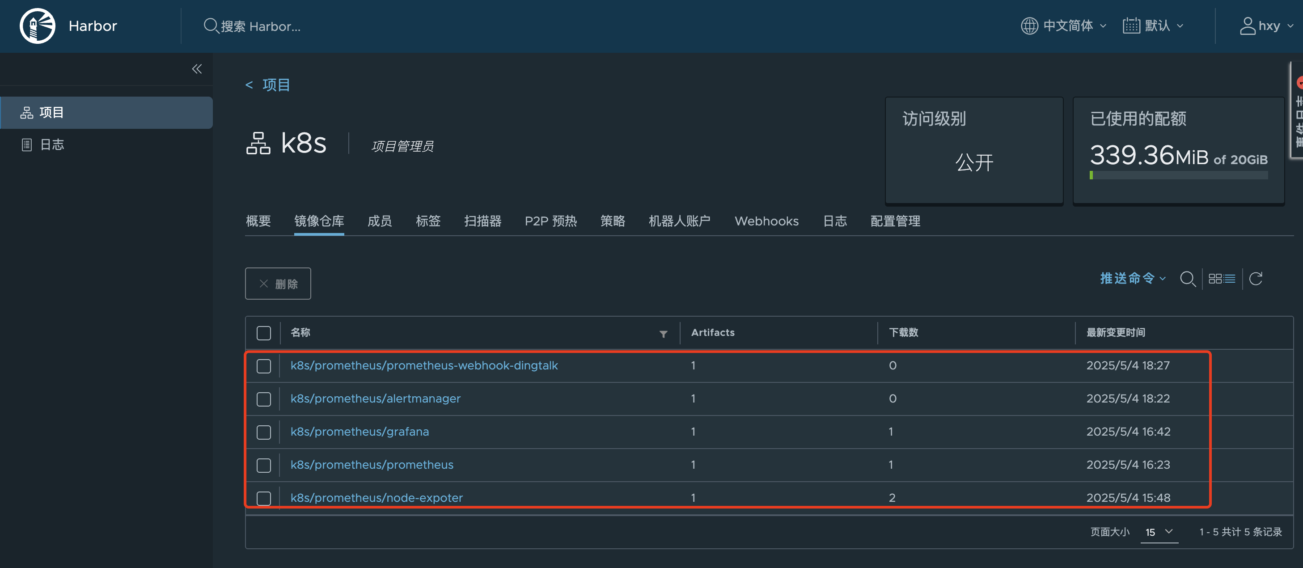This screenshot has width=1303, height=568.
Task: Focus the 搜索 Harbor search field
Action: (261, 26)
